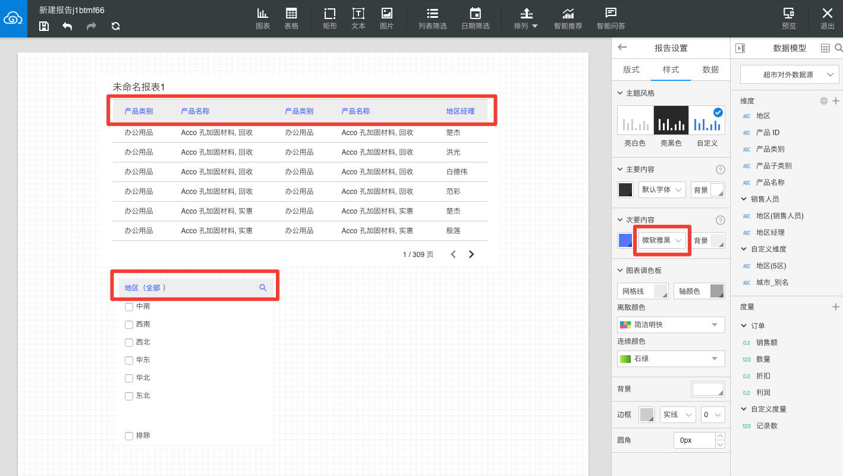Expand the 简洁明快 discrete color dropdown
Image resolution: width=843 pixels, height=476 pixels.
(671, 325)
